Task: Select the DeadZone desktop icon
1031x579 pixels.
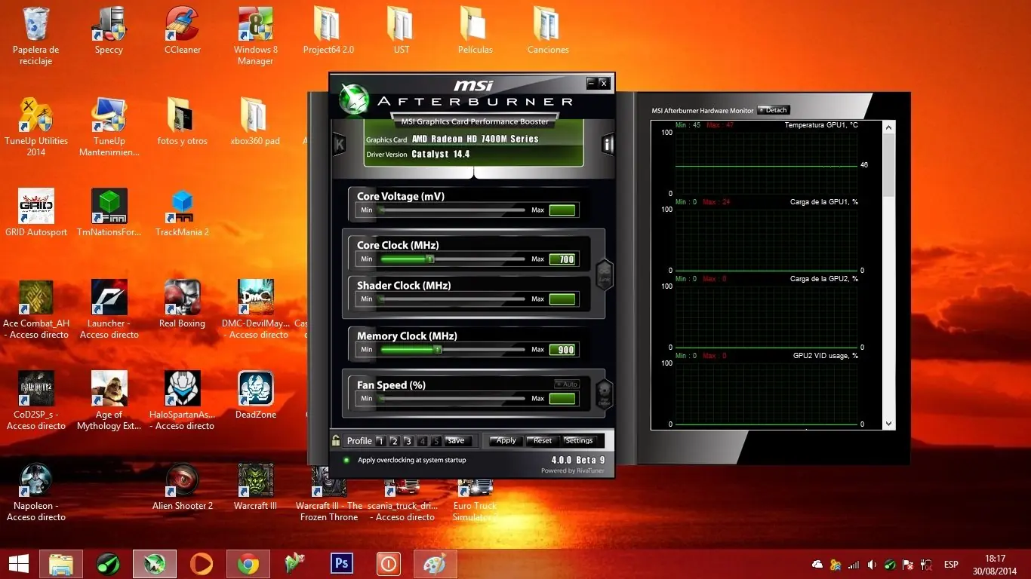Action: tap(256, 395)
